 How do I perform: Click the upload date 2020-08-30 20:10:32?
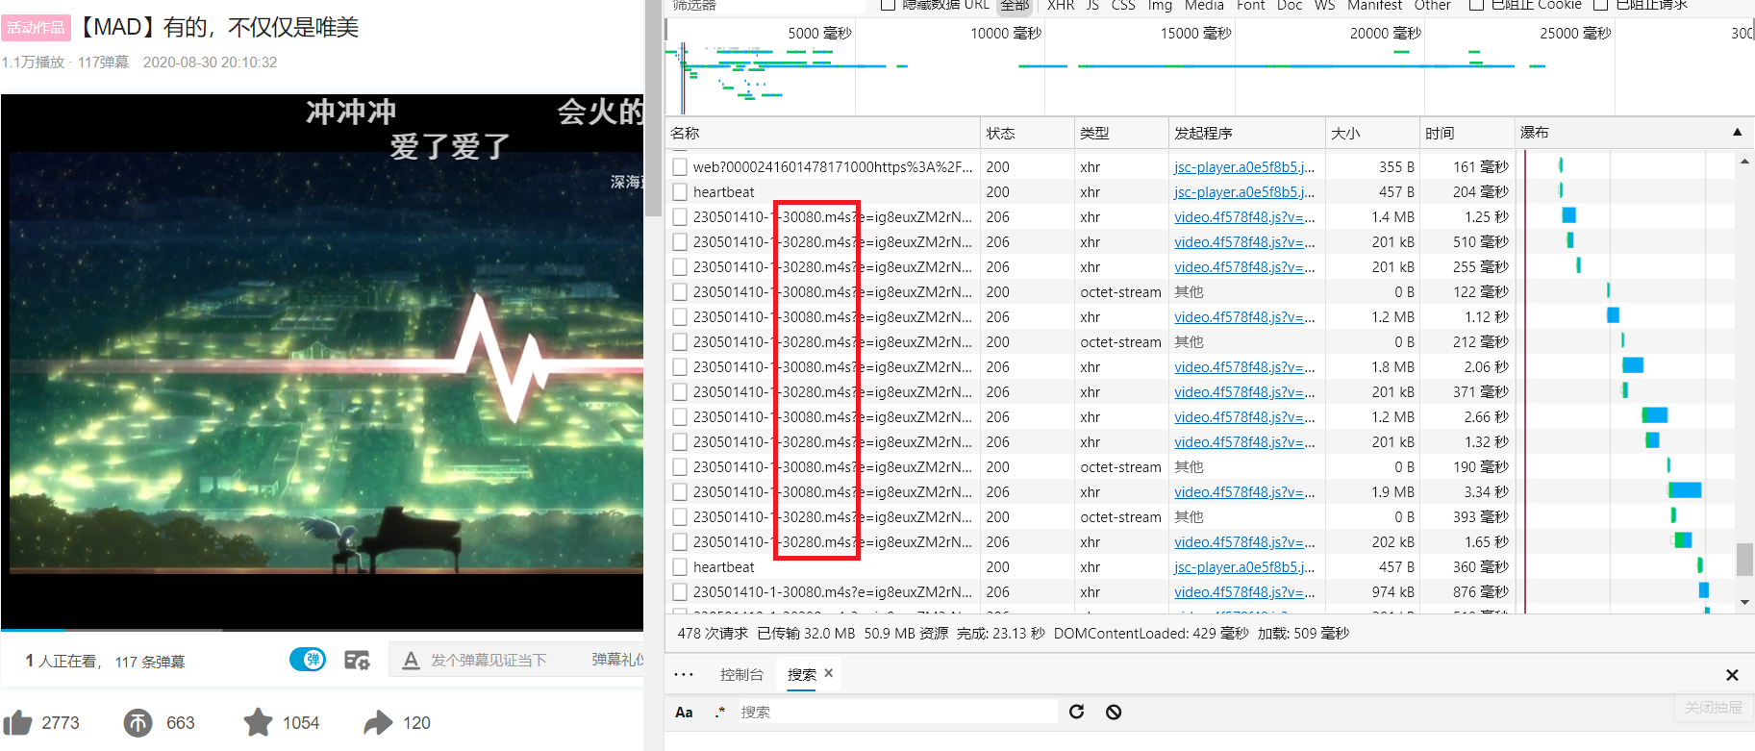[x=210, y=62]
